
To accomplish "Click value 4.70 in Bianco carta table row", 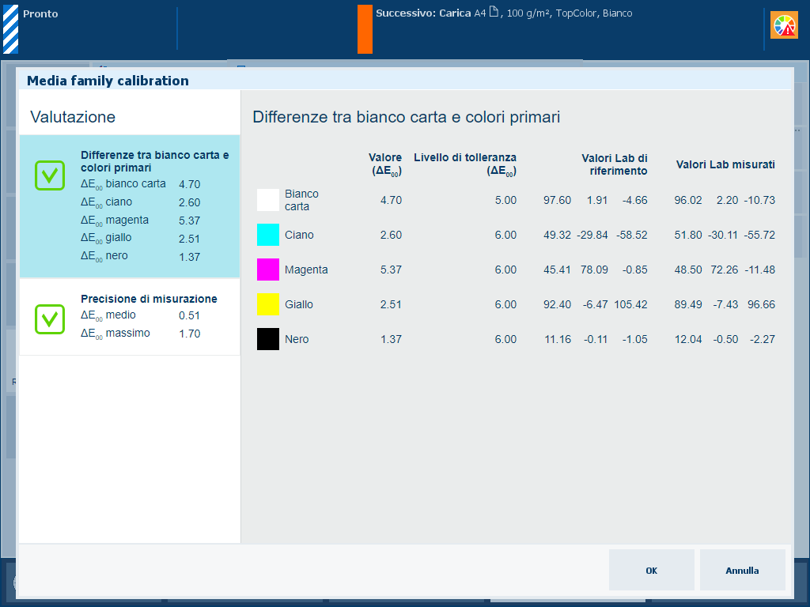I will point(391,200).
